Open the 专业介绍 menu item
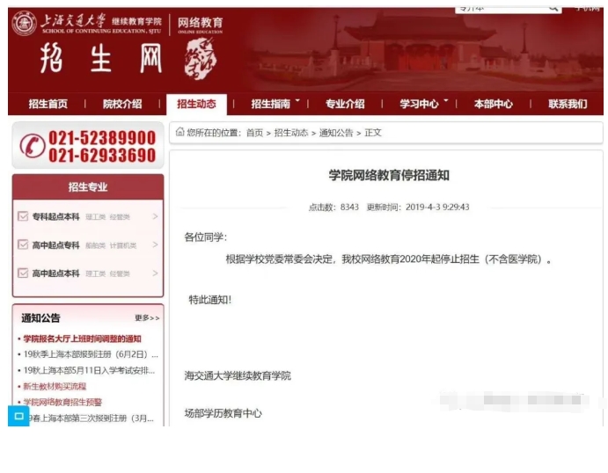Viewport: 608px width, 473px height. [345, 104]
